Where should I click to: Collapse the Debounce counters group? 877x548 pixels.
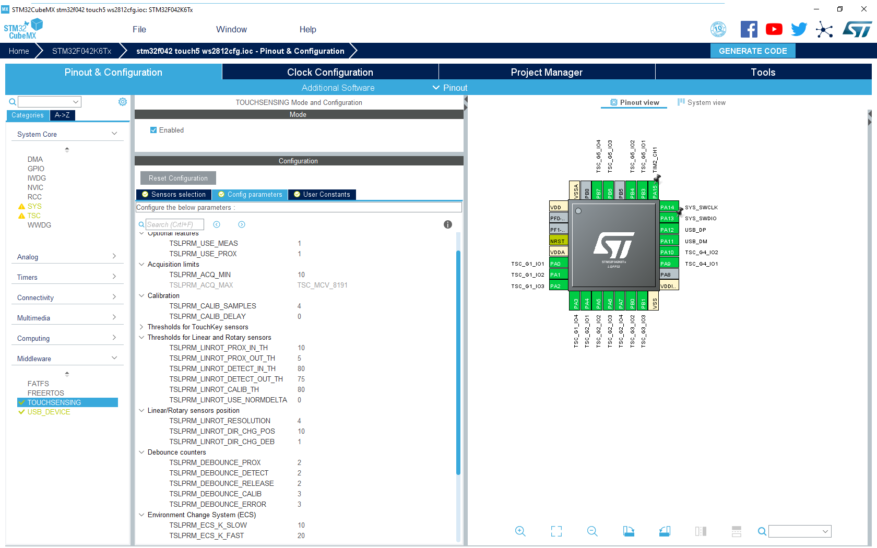pyautogui.click(x=141, y=452)
